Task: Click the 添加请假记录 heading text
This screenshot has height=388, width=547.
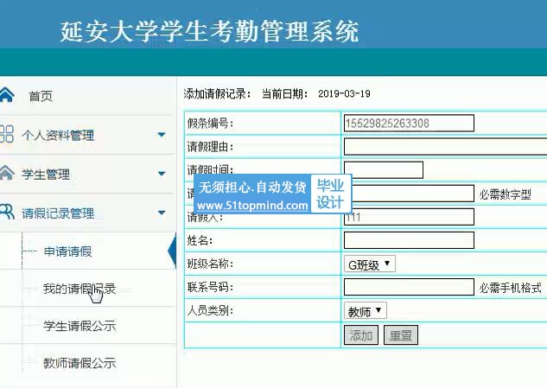Action: pos(218,93)
